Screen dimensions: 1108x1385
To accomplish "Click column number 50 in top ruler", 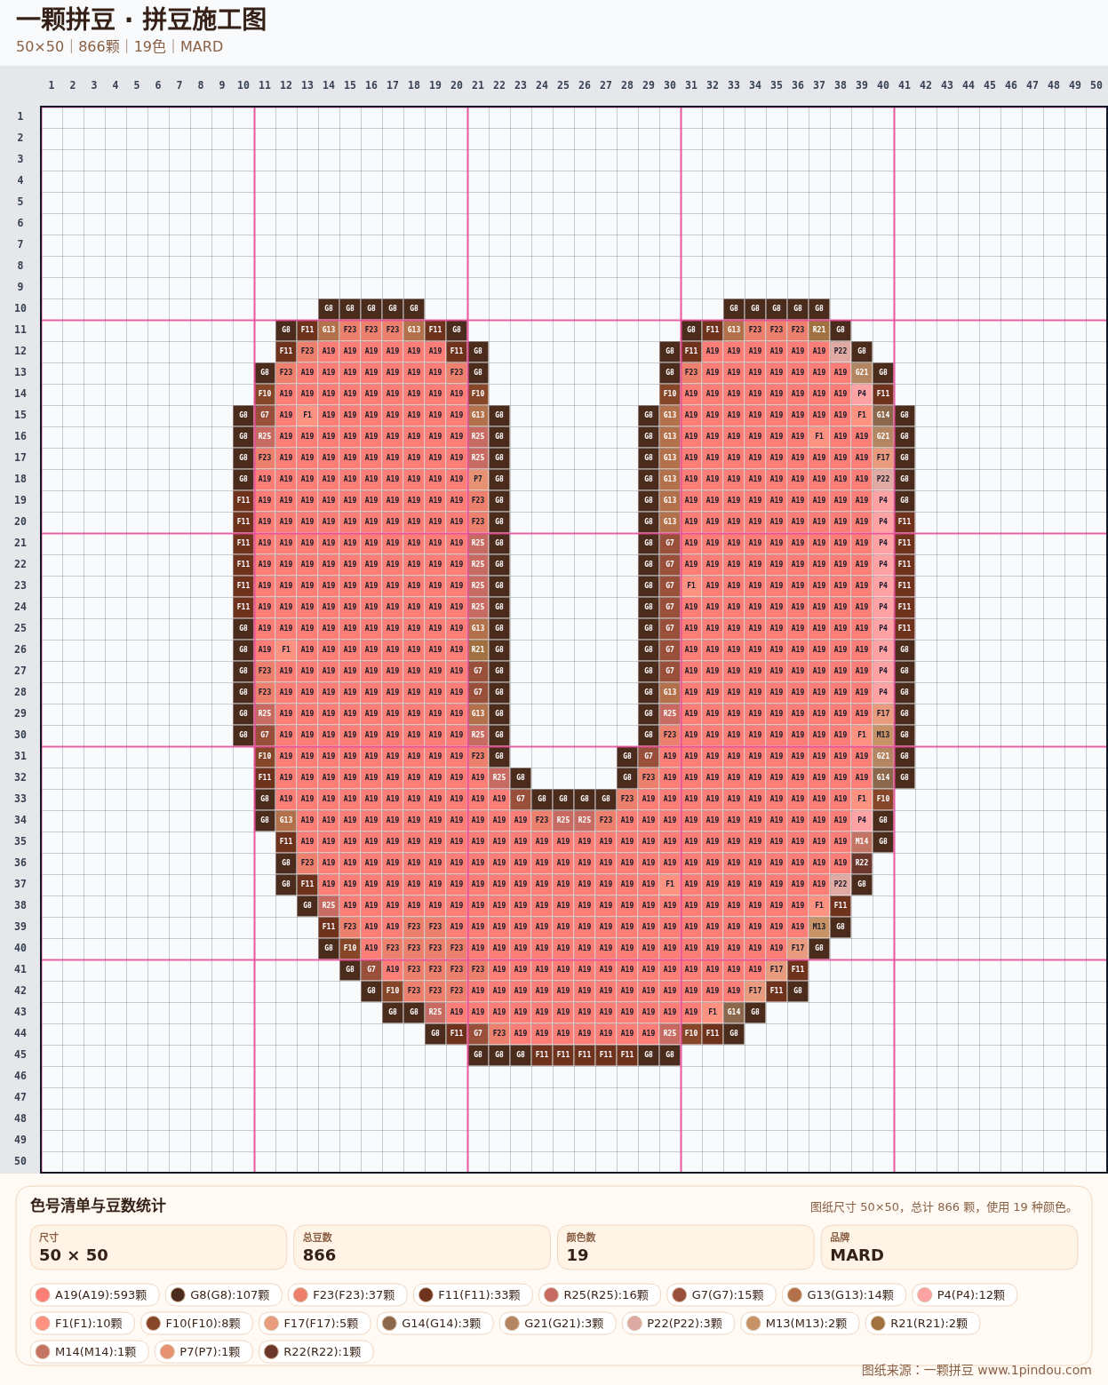I will pyautogui.click(x=1096, y=85).
